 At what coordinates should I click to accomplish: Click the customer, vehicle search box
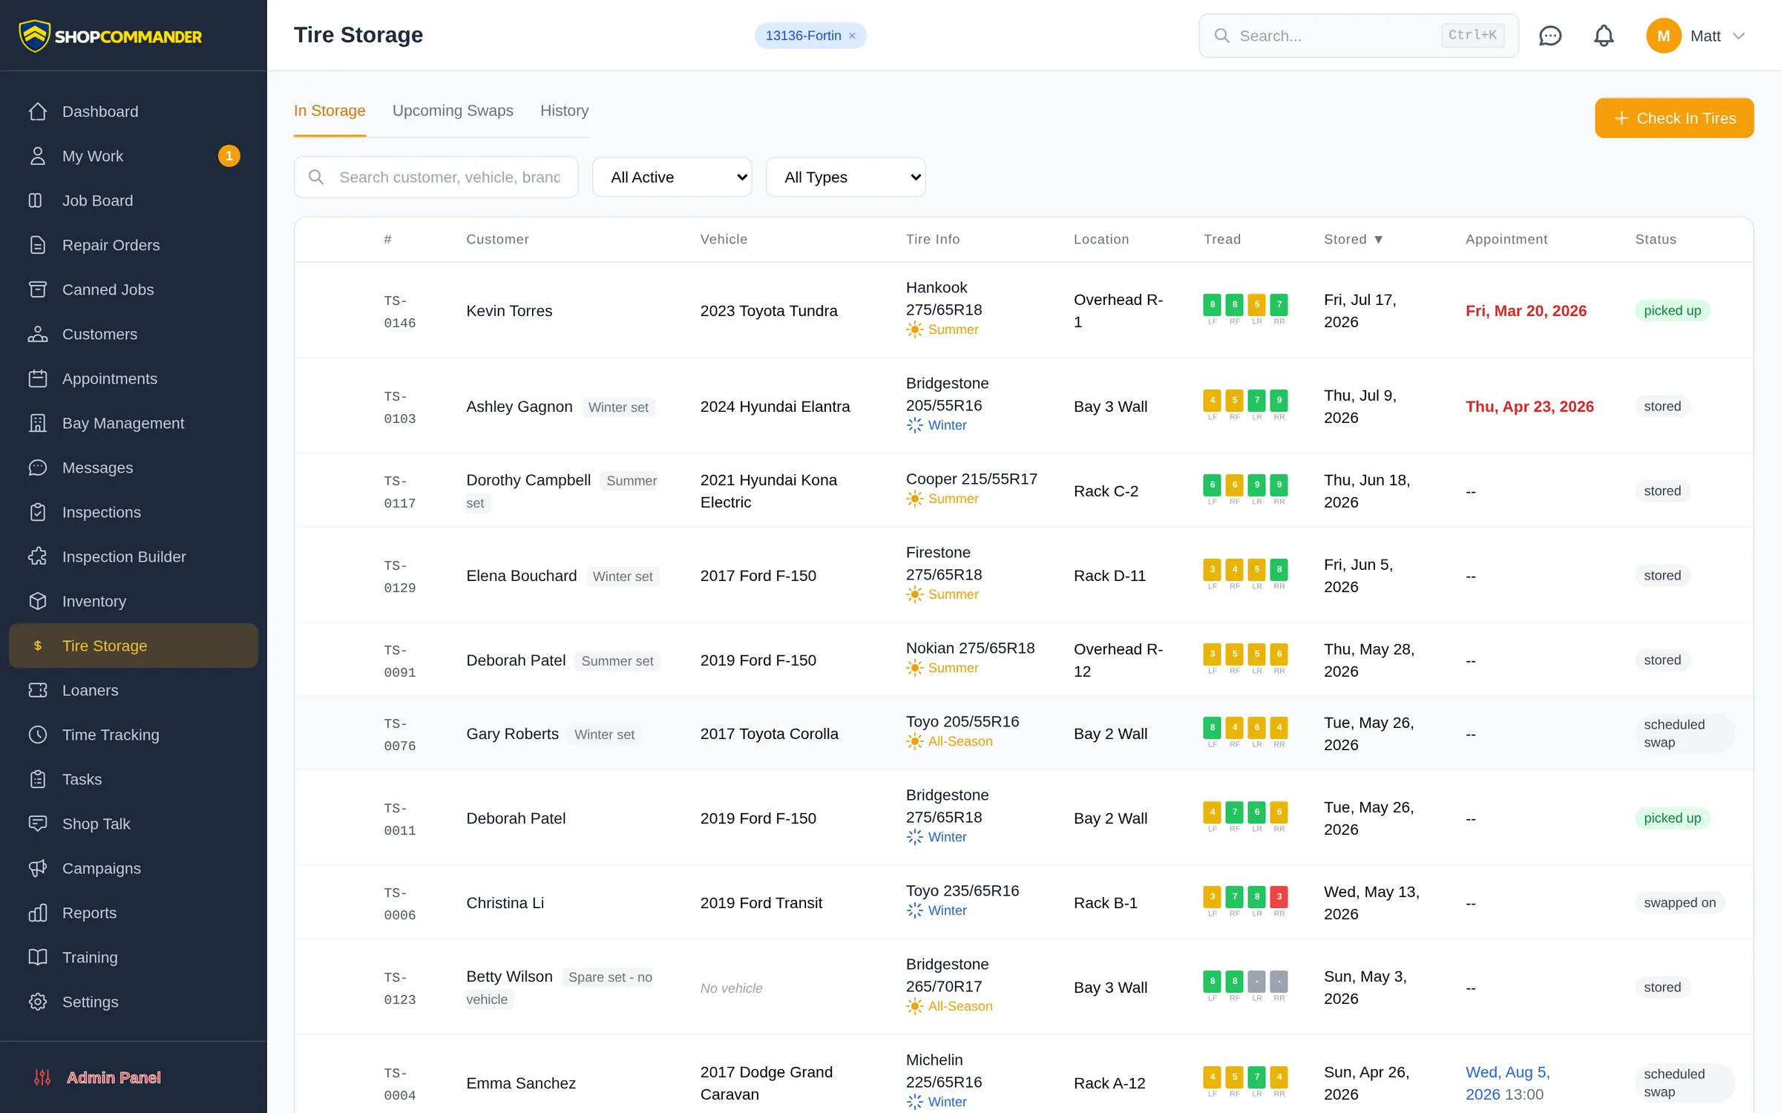436,177
